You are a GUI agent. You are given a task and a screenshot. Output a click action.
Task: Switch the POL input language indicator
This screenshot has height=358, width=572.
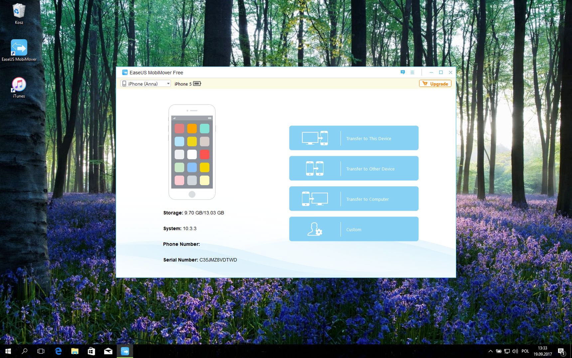tap(525, 351)
